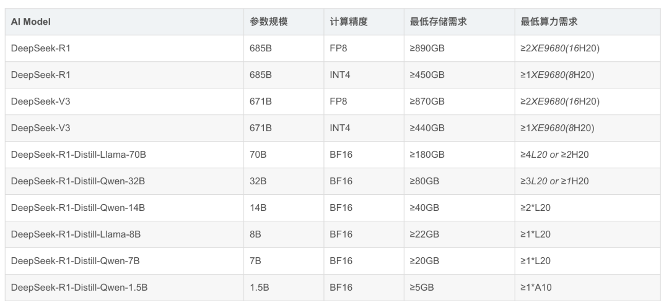669x308 pixels.
Task: Click the 参数规模 column header
Action: (x=268, y=22)
